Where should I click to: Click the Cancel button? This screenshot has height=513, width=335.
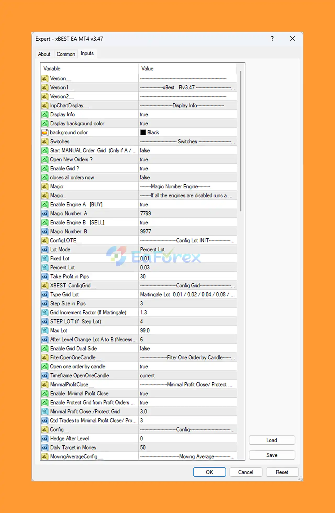point(246,472)
